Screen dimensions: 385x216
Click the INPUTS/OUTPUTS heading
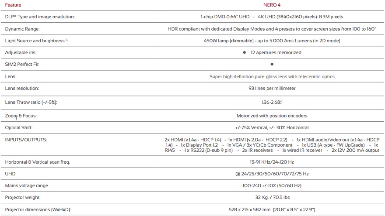click(x=26, y=140)
